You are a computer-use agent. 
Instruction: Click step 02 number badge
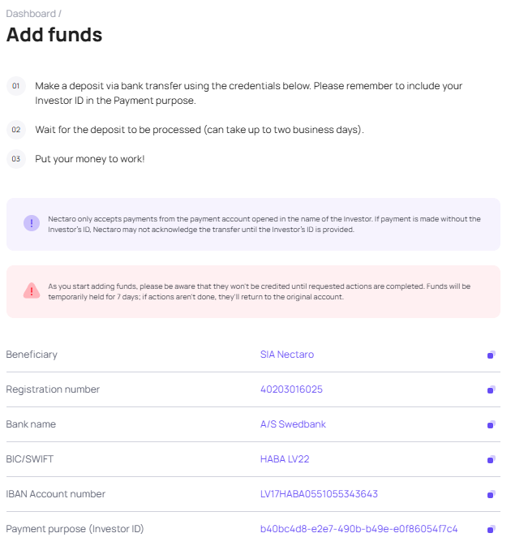click(16, 130)
